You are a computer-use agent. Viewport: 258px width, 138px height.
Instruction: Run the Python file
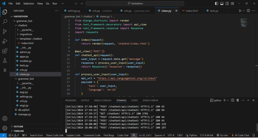coord(240,11)
